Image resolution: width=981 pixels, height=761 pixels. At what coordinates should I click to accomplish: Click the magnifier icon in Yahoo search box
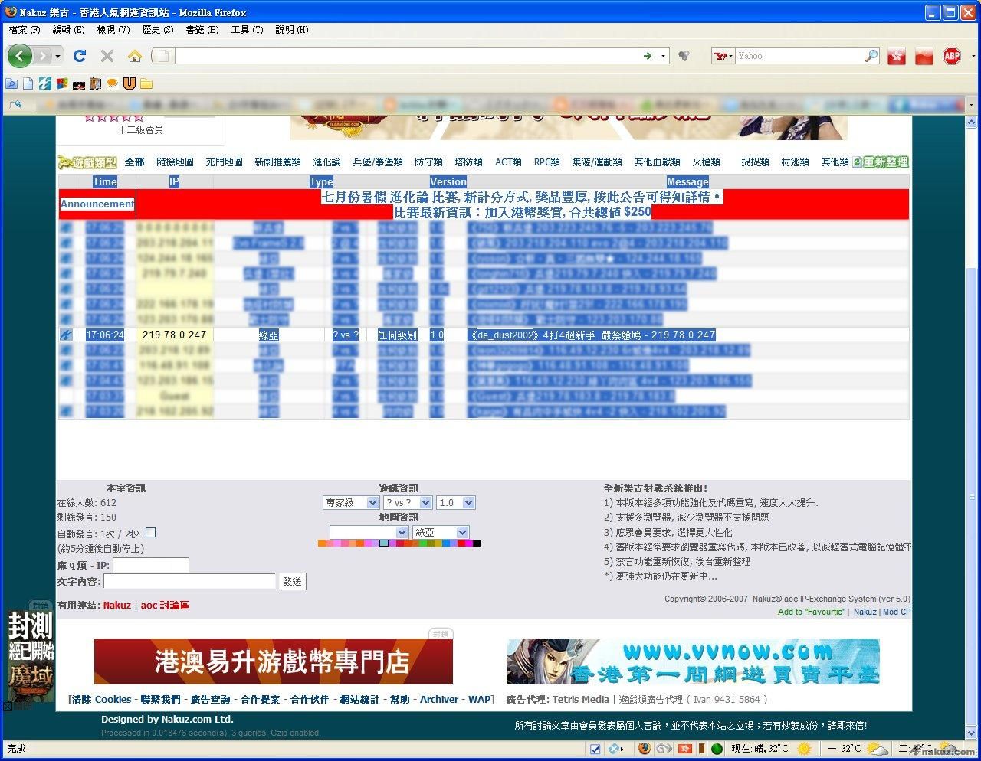871,56
